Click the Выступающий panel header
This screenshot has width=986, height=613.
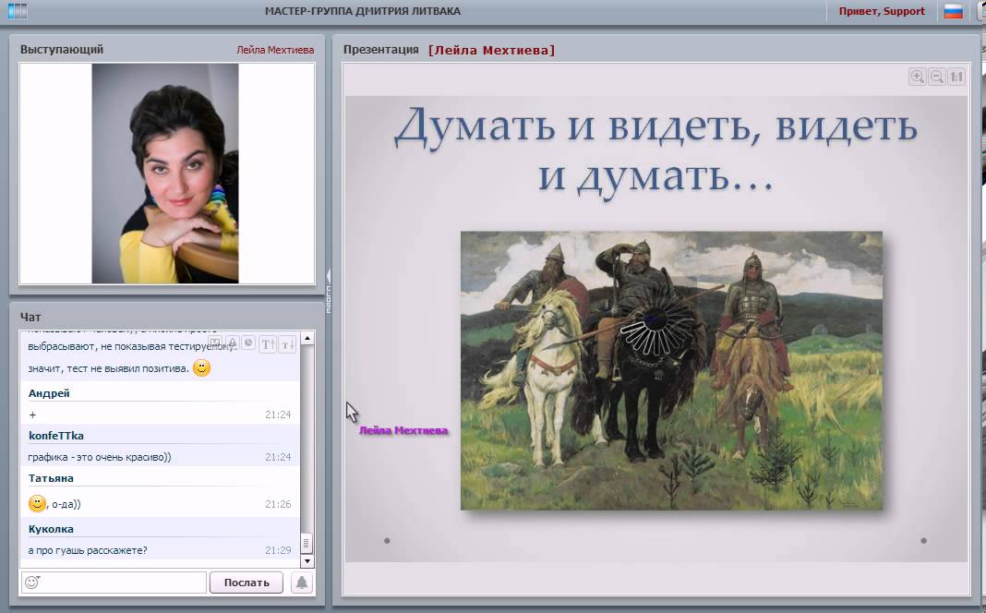click(62, 49)
